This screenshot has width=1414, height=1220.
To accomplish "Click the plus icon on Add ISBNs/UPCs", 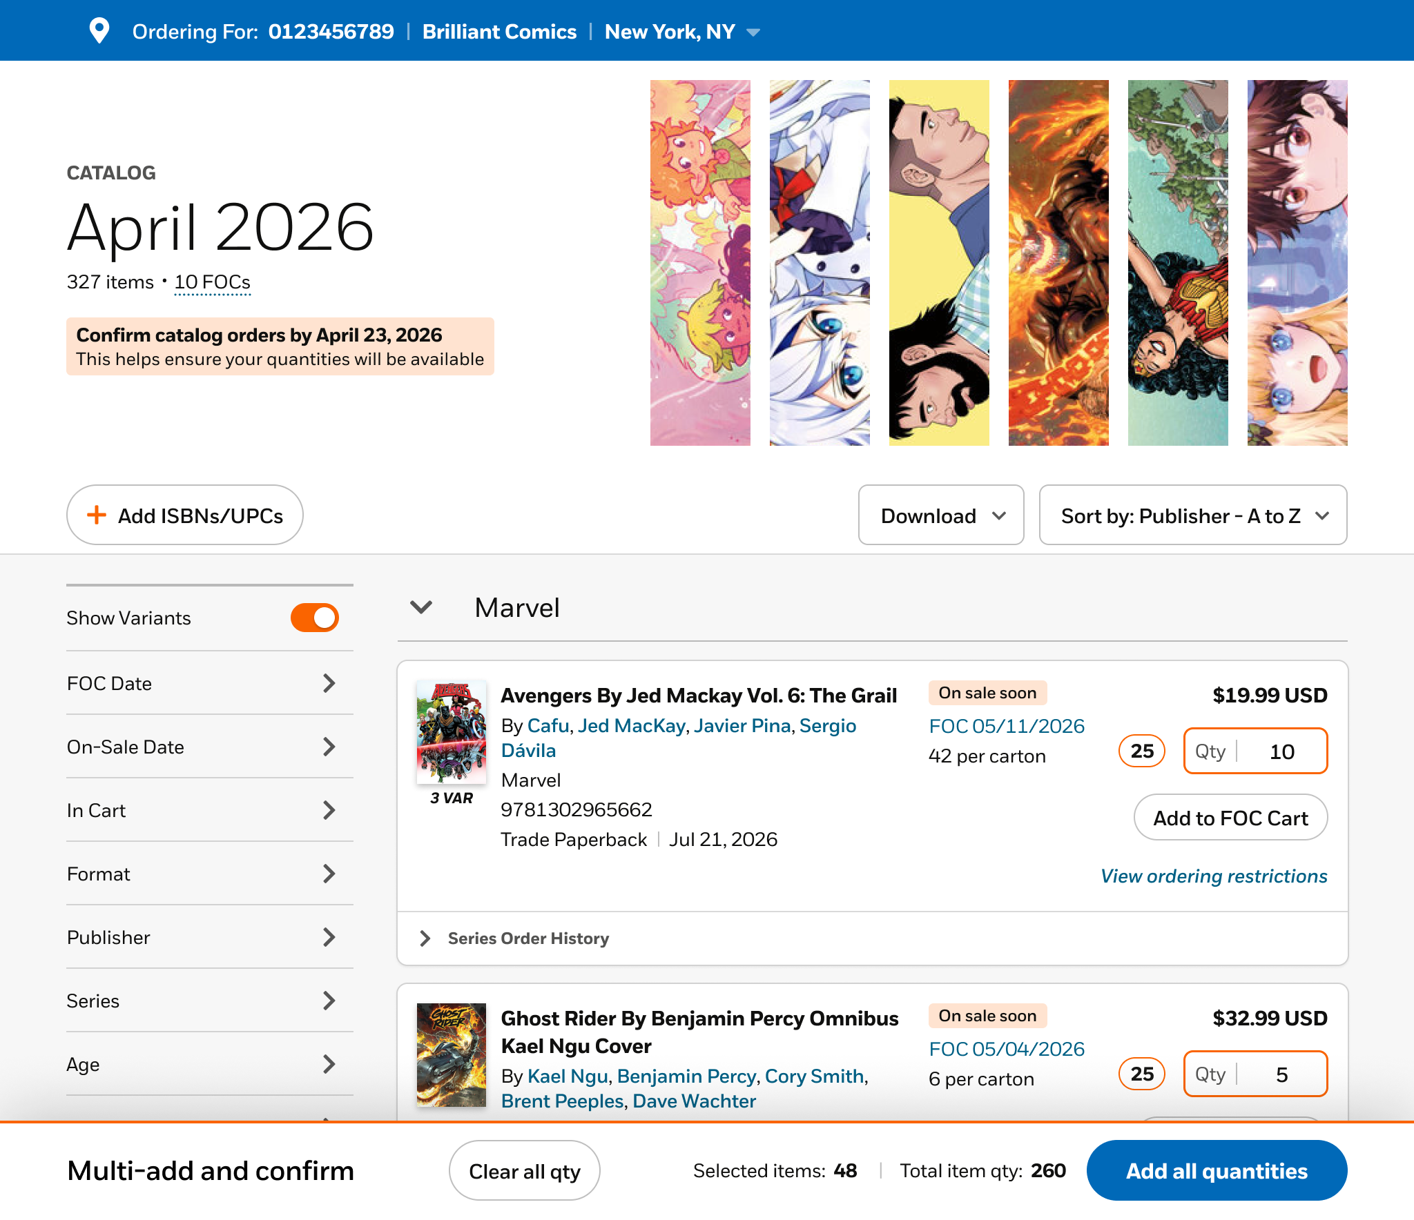I will tap(97, 515).
